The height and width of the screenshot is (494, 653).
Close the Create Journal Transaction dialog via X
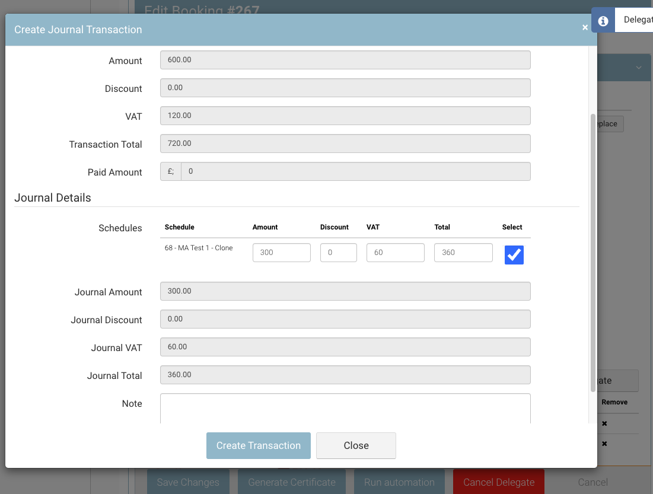[x=585, y=28]
